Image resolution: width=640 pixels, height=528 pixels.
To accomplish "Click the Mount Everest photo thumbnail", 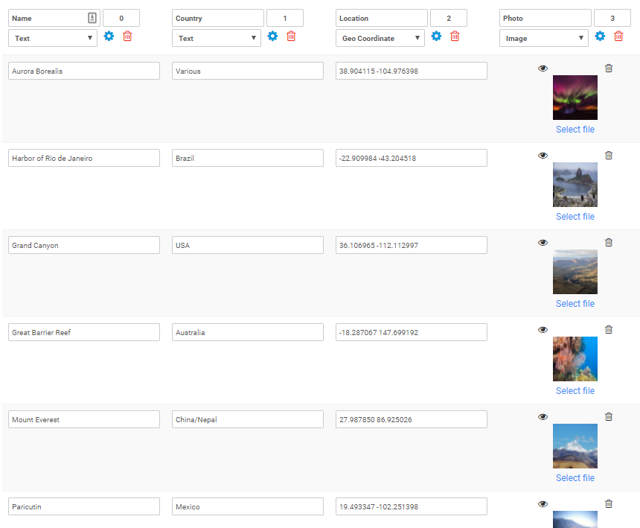I will pyautogui.click(x=575, y=446).
